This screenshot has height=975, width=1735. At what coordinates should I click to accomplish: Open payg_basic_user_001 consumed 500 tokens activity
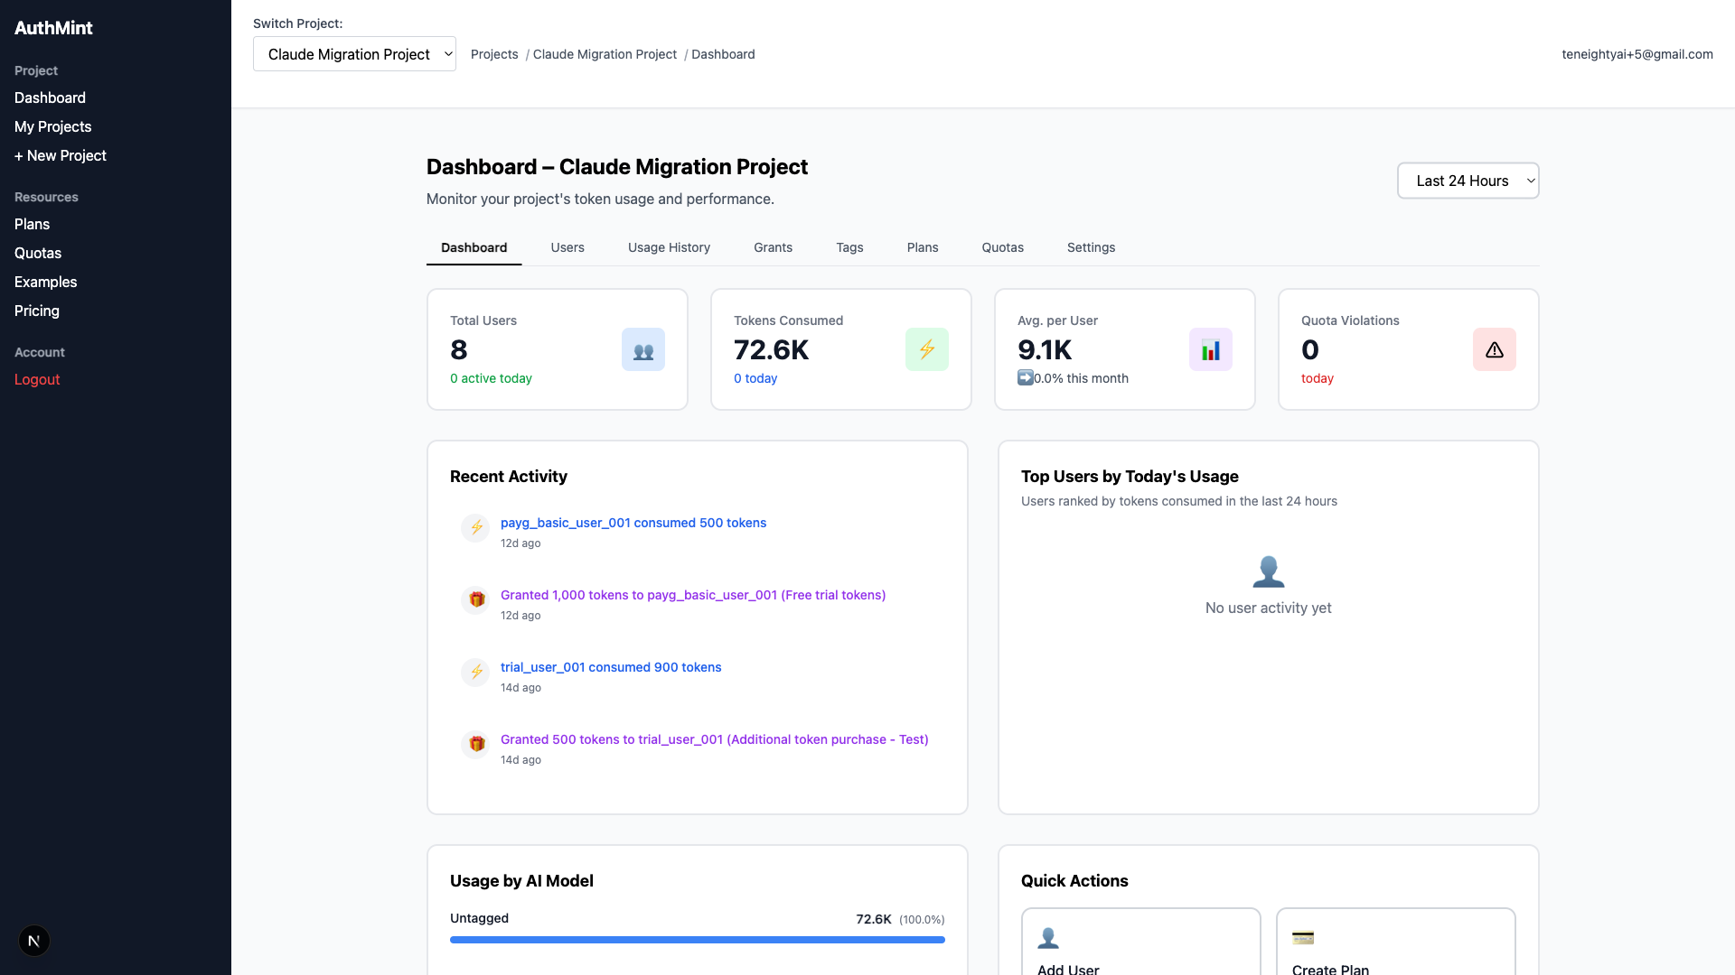click(633, 523)
